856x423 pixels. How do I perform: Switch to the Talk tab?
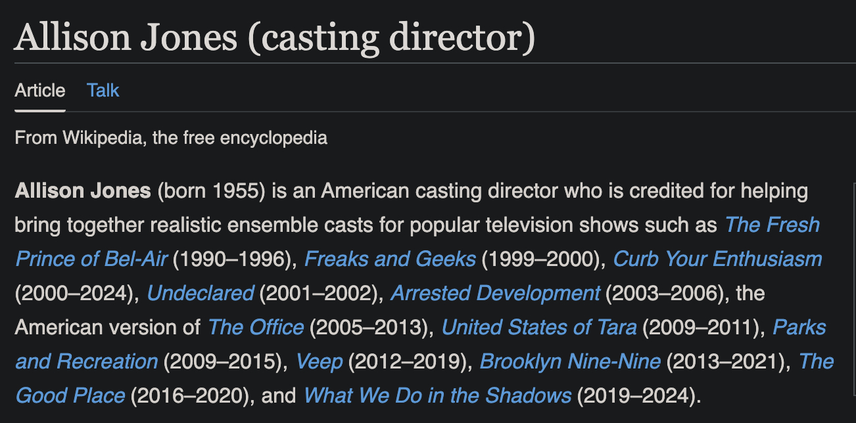point(103,90)
